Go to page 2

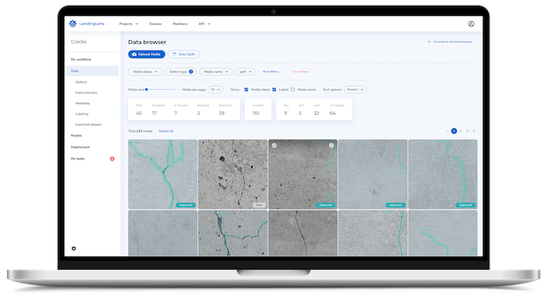[x=460, y=131]
